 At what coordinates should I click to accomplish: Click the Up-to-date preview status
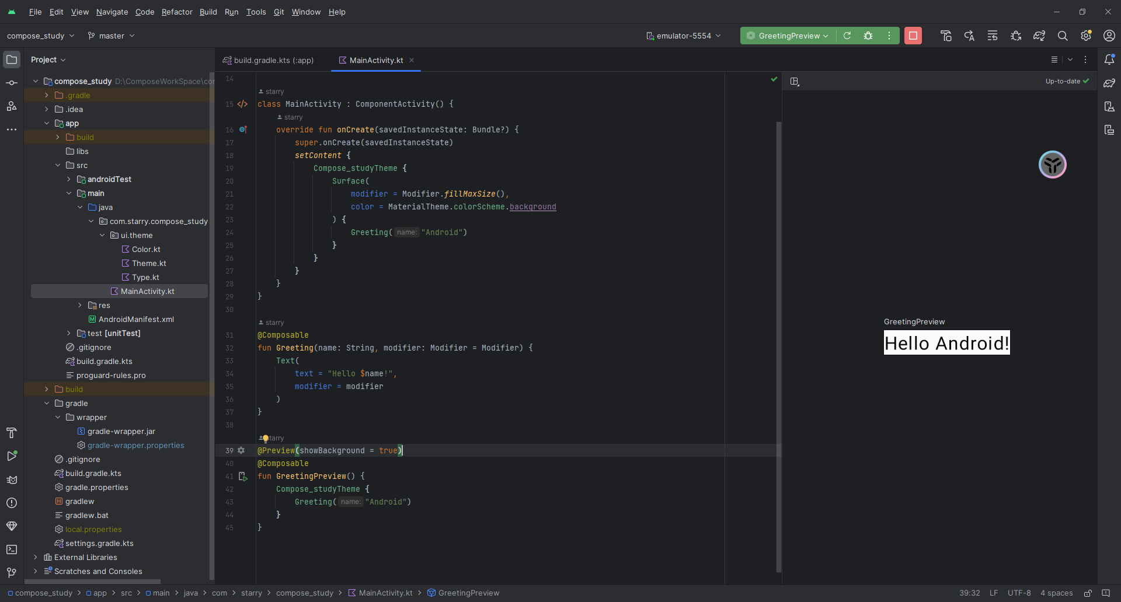pos(1067,81)
